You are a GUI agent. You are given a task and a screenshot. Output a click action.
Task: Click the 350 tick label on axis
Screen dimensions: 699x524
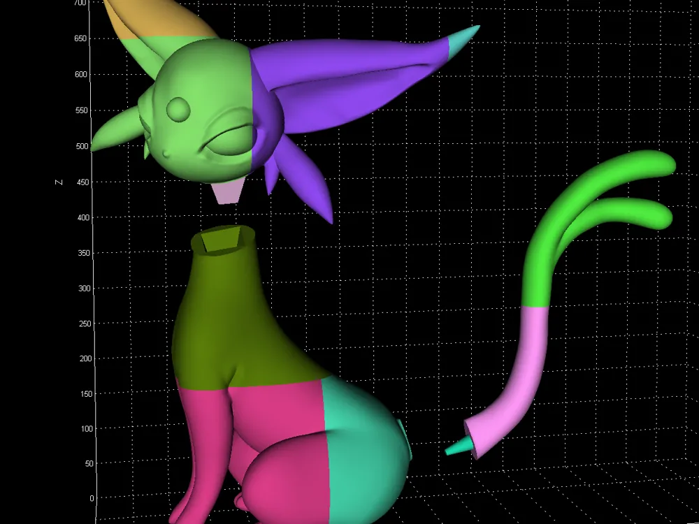[x=85, y=253]
